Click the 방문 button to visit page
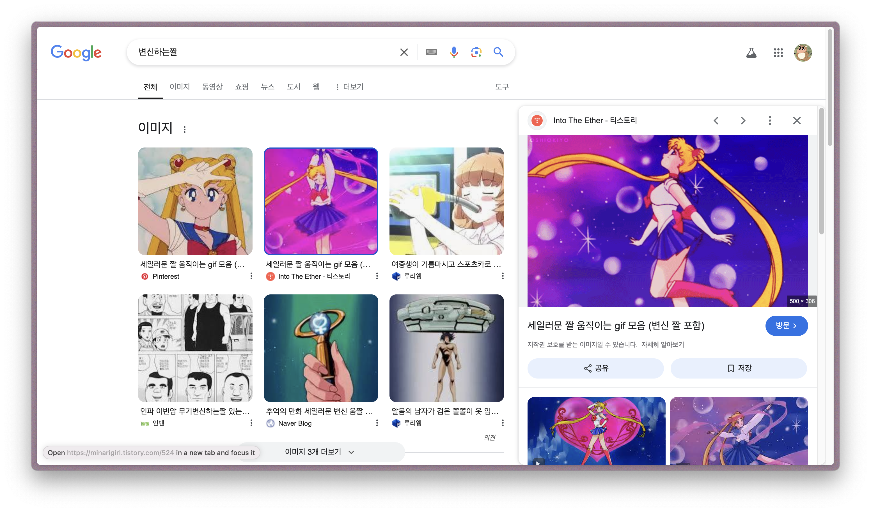 786,326
